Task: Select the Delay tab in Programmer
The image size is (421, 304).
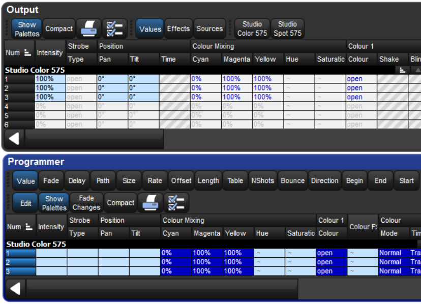Action: [77, 181]
